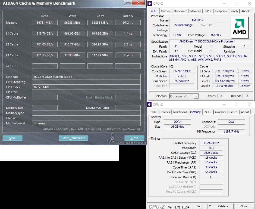The height and width of the screenshot is (209, 255).
Task: Select About tab in the CPU-Z window showing Memory
Action: 245,112
